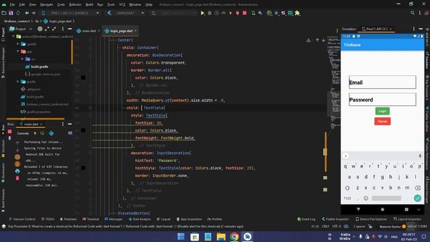The width and height of the screenshot is (430, 242).
Task: Expand hidden system tray icons chevron
Action: 354,237
